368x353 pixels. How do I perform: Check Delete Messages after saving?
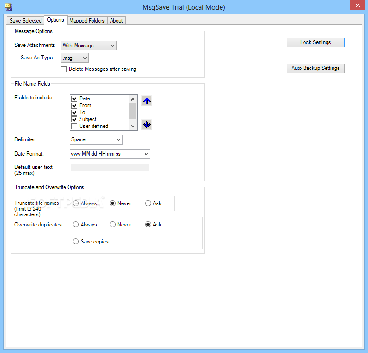point(64,69)
